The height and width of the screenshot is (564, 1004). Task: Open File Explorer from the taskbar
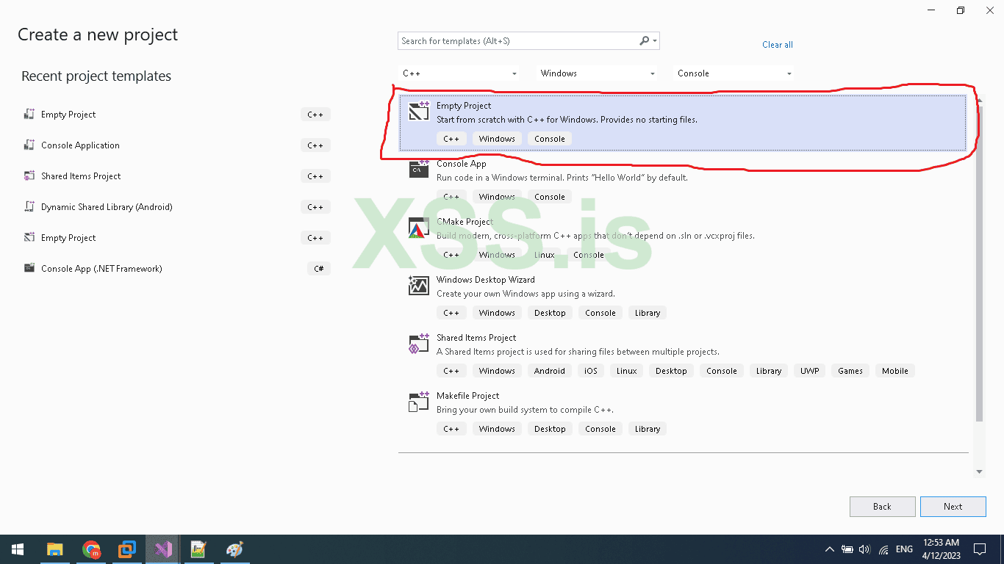pyautogui.click(x=55, y=549)
